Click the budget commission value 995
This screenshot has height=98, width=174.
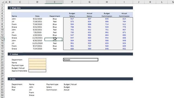[107, 22]
